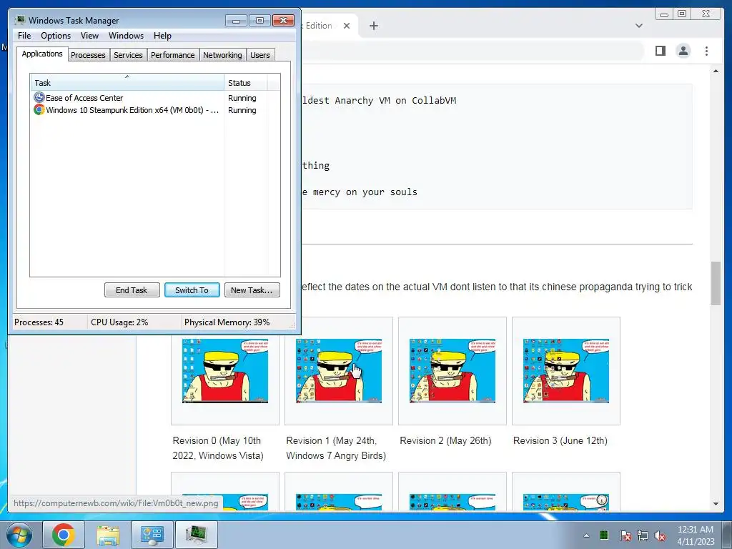Switch to the Performance tab
This screenshot has width=732, height=549.
pyautogui.click(x=173, y=55)
